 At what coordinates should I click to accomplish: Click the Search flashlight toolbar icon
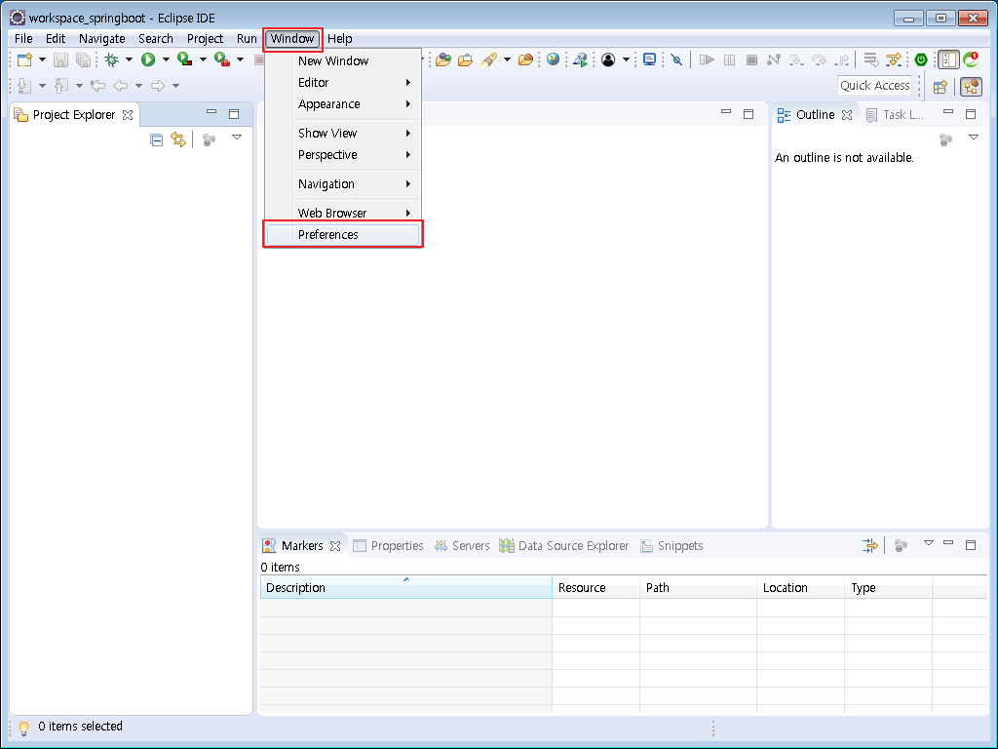[489, 59]
